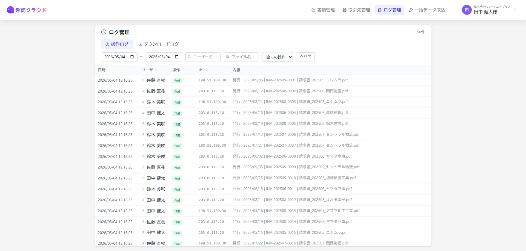Focus the ファイル名 search field

(241, 57)
